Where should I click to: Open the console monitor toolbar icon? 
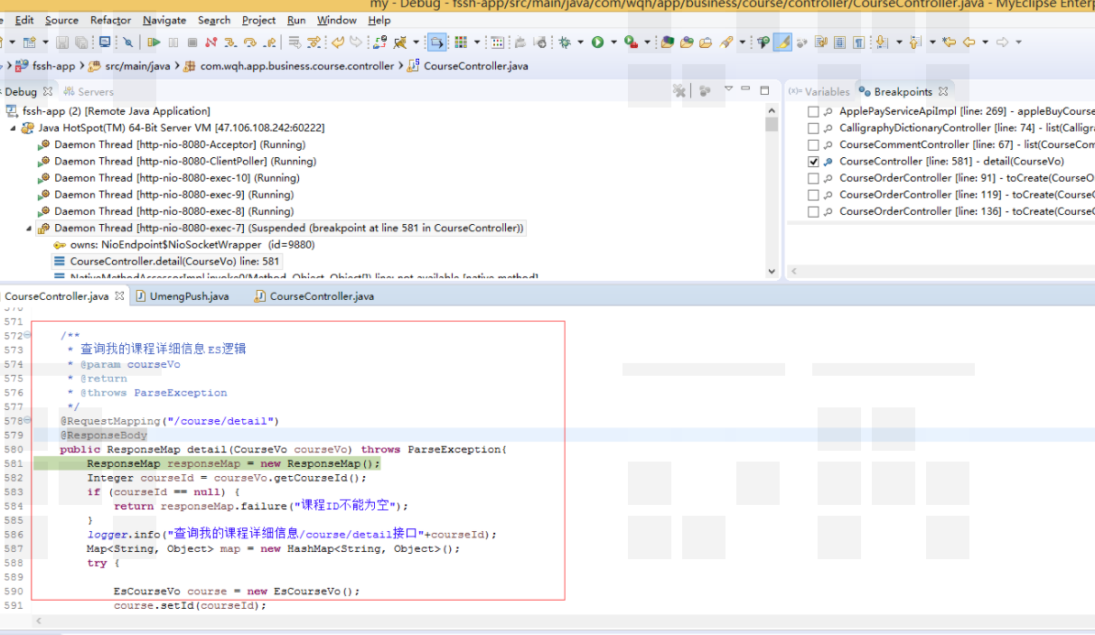pos(105,42)
